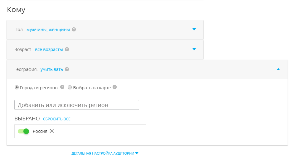Click help icon beside Выбрать на карте

click(x=114, y=87)
